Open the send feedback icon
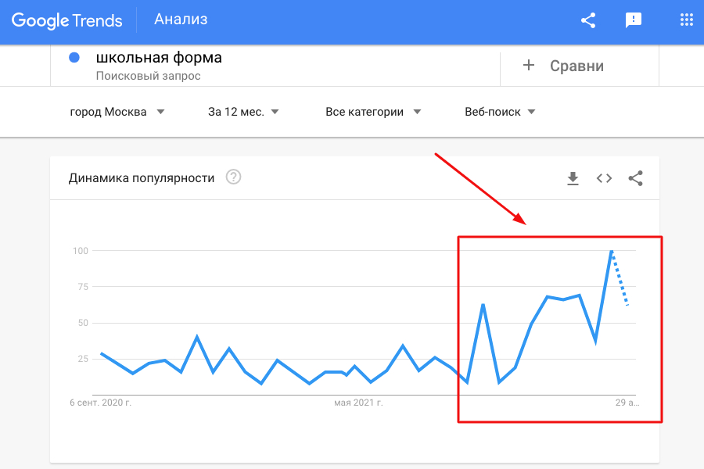 pyautogui.click(x=634, y=20)
